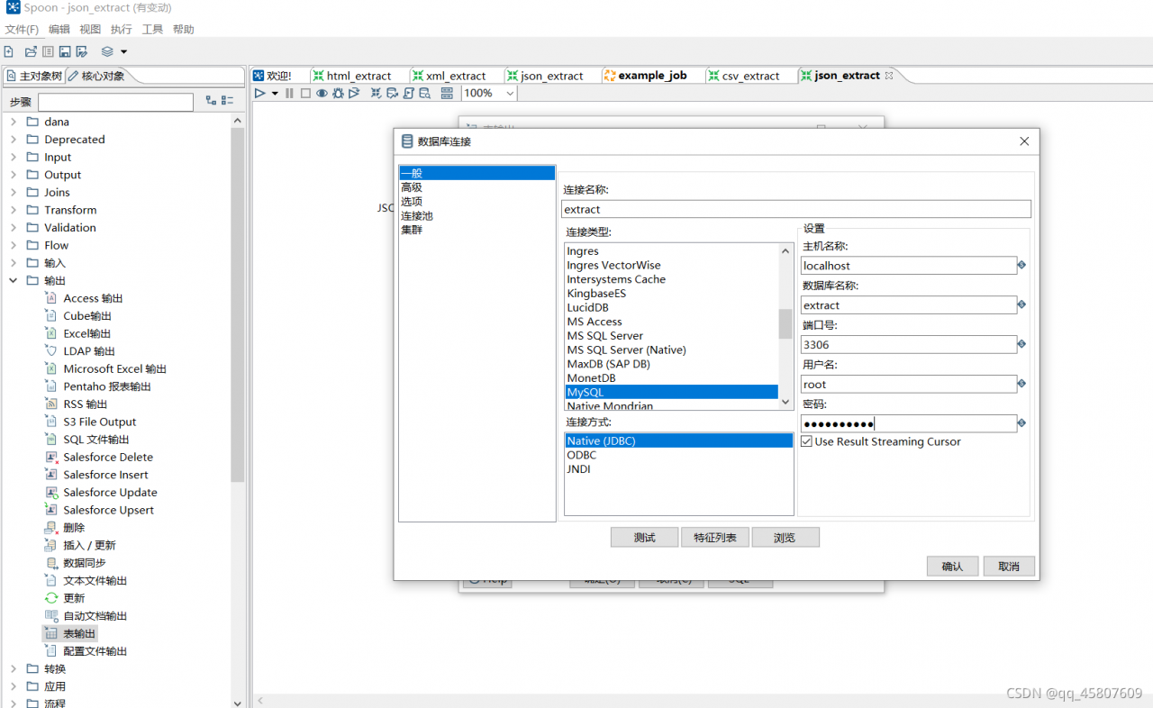Expand the Transform folder
1153x708 pixels.
click(x=14, y=210)
